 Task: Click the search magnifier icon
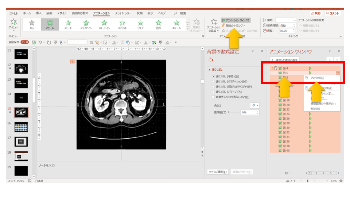(x=175, y=13)
